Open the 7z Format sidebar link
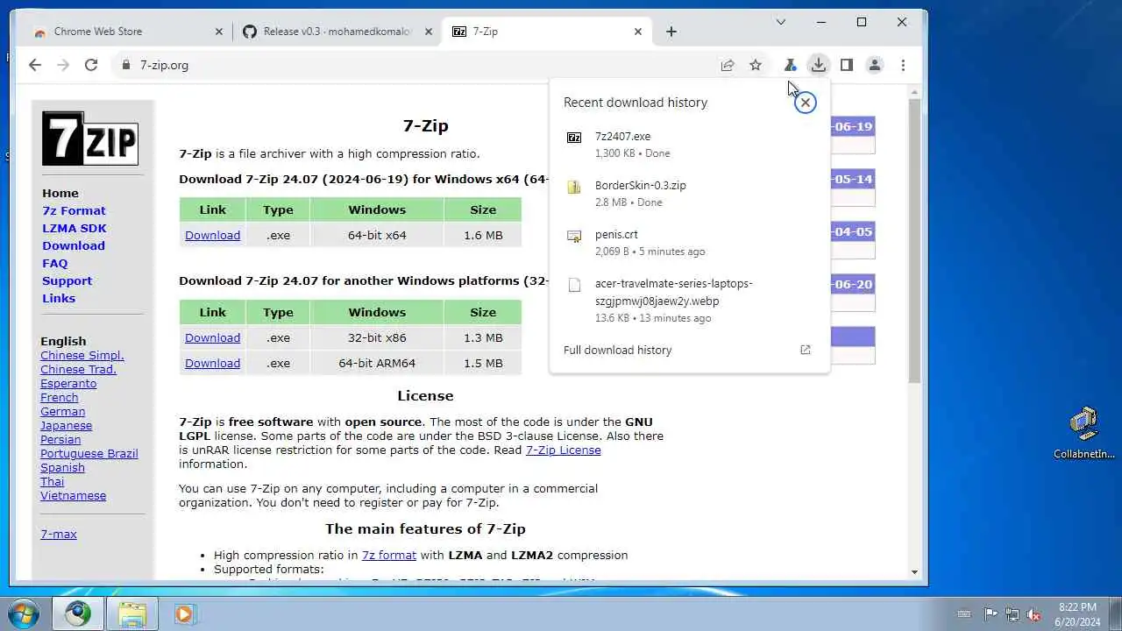 tap(74, 210)
